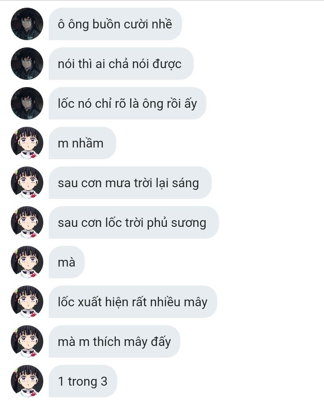Select the bubble "mà m thích mây đấy"
Screen dimensions: 324x401
click(114, 341)
